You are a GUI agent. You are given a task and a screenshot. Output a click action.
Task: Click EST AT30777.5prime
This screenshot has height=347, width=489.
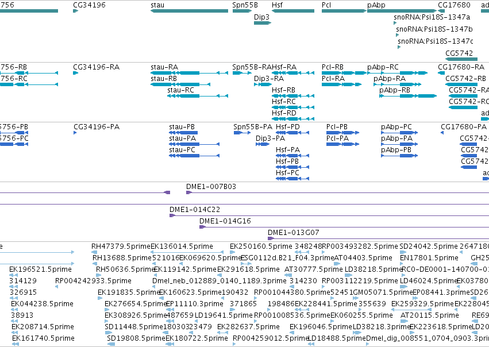(x=313, y=269)
